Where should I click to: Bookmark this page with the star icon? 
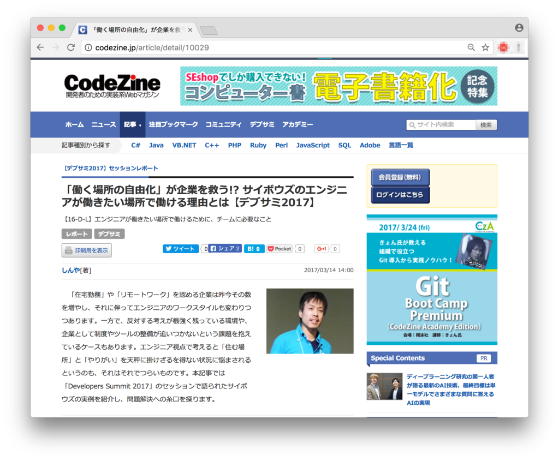pyautogui.click(x=485, y=47)
